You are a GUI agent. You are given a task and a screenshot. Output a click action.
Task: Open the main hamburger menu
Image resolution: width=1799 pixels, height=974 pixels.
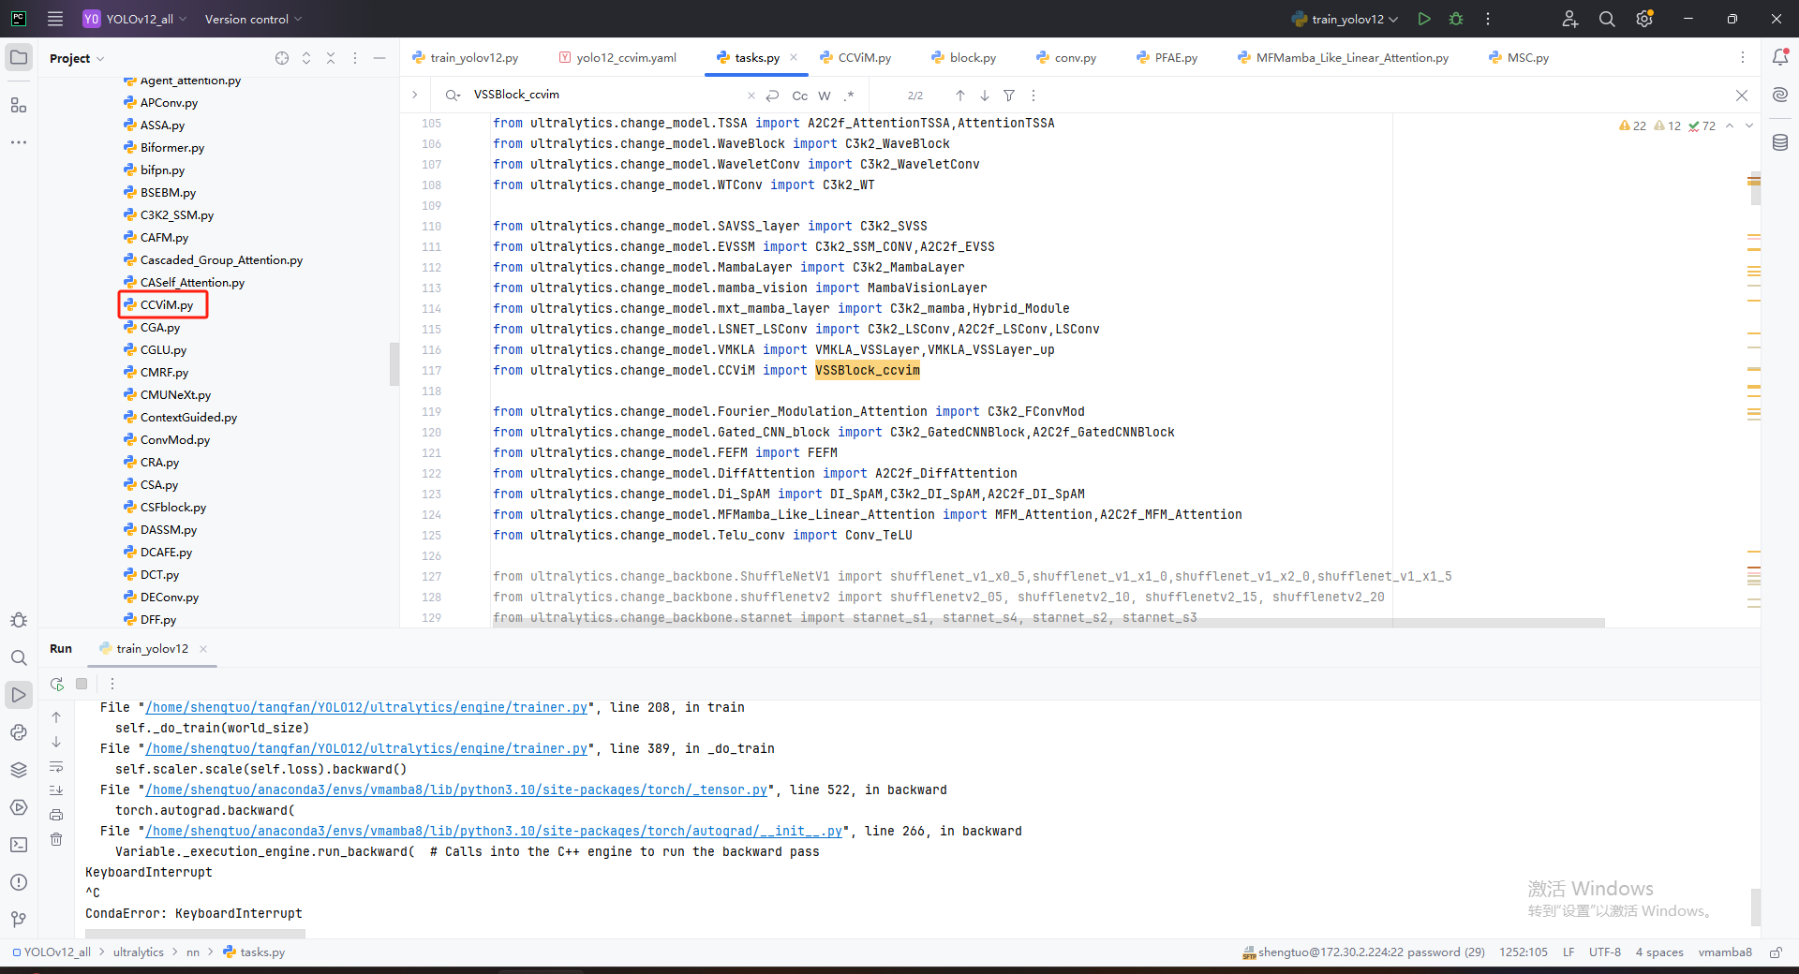click(x=55, y=19)
